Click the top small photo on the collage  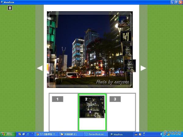tap(124, 22)
